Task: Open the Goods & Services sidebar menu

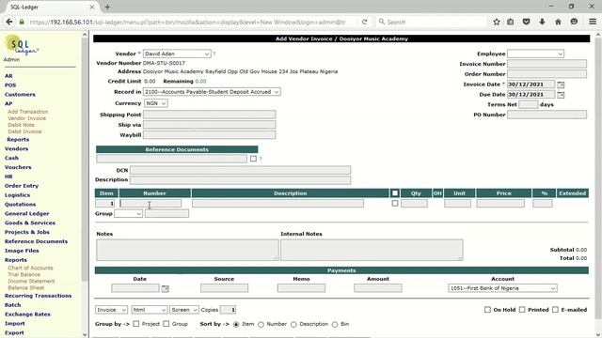Action: click(30, 223)
